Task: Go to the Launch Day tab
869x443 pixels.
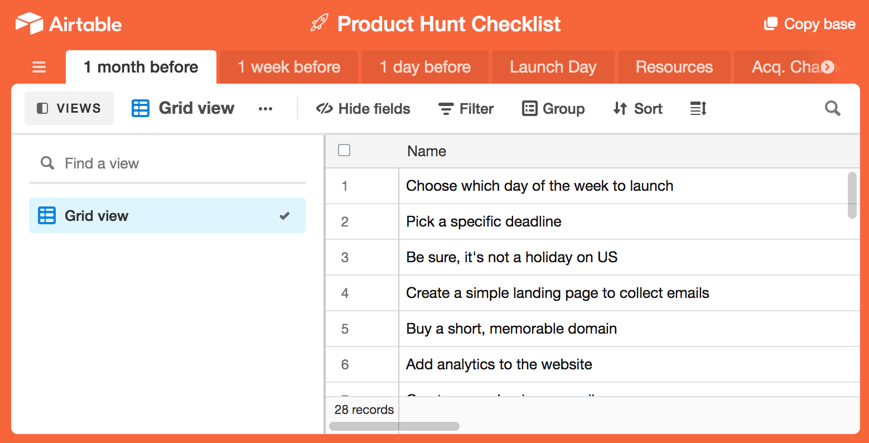Action: 553,67
